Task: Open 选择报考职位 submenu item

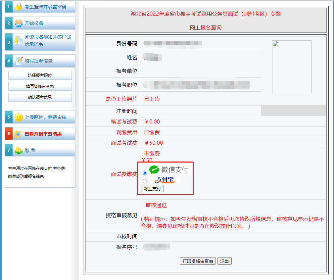Action: (x=40, y=75)
